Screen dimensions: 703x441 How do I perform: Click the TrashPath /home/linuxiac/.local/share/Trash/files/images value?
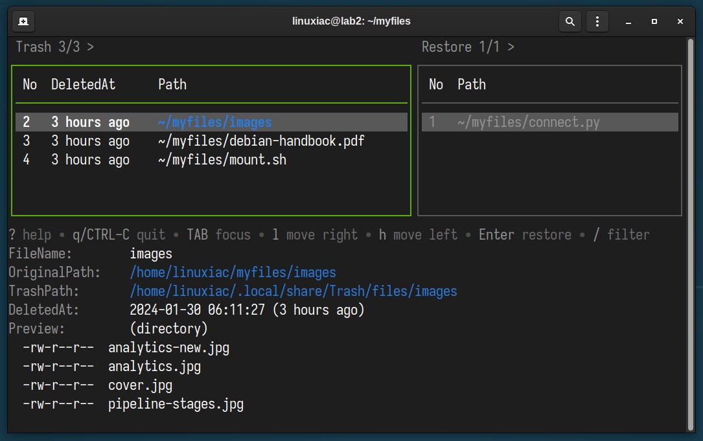[x=294, y=291]
